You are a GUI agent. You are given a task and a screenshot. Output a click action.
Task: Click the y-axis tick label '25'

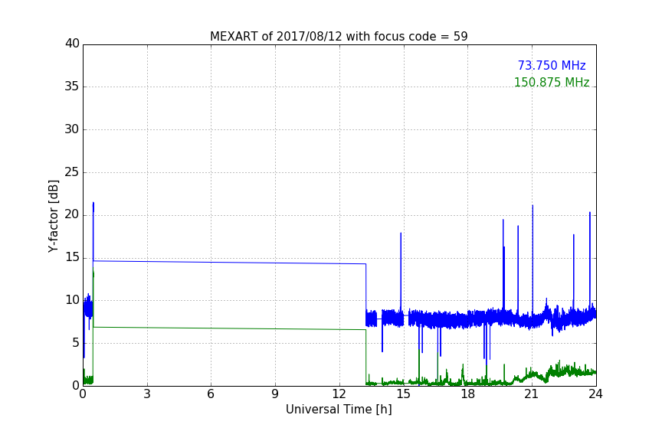(72, 171)
